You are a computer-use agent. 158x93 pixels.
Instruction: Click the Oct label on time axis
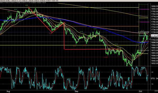point(140,91)
